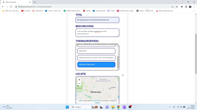The image size is (197, 110).
Task: Open the browser extensions puzzle icon
Action: coord(182,7)
